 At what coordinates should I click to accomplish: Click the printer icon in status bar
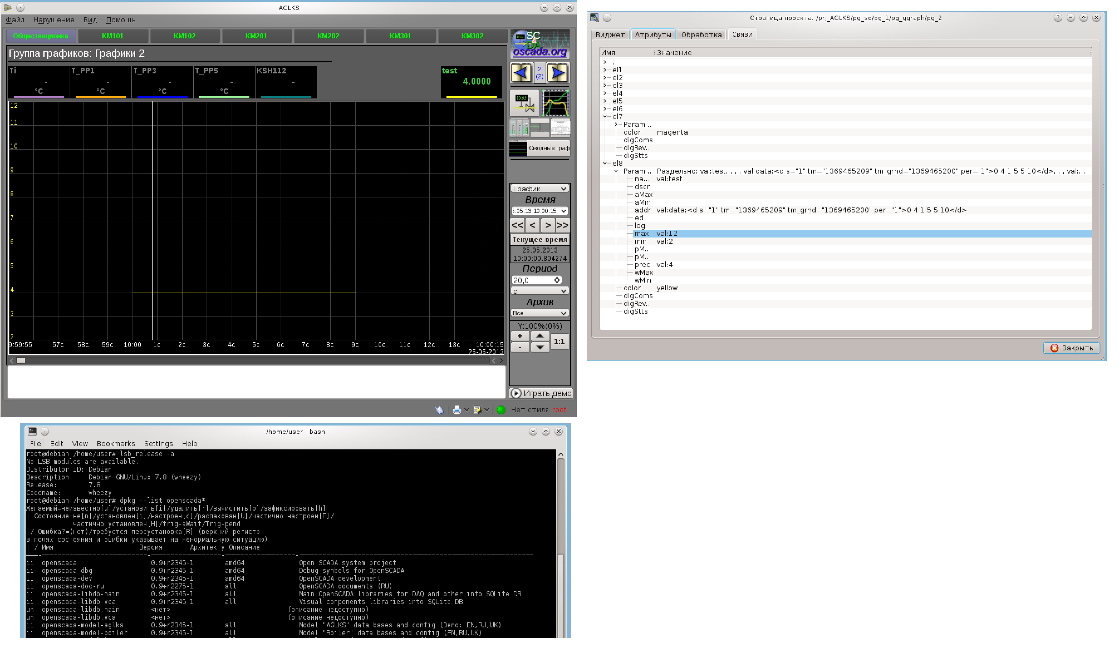457,410
